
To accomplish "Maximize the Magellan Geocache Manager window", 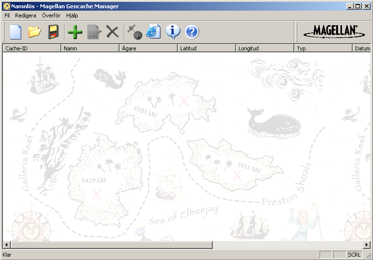I will click(357, 6).
